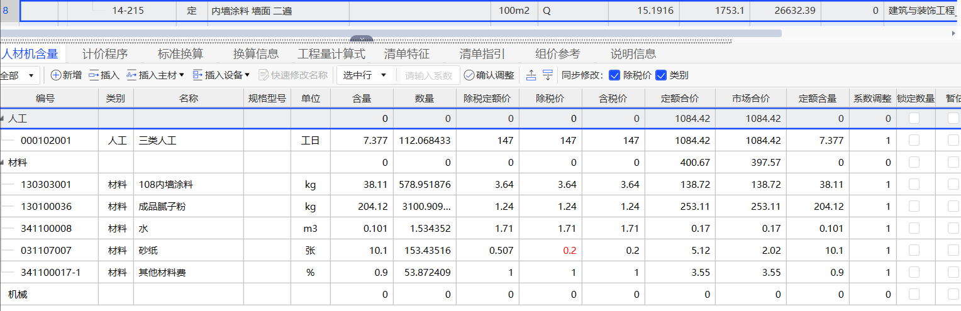This screenshot has height=311, width=961.
Task: Click the 编号 column header
Action: [45, 99]
